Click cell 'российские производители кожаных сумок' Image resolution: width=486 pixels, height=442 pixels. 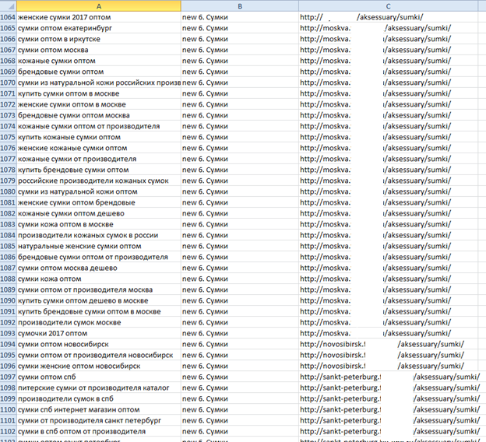click(99, 181)
